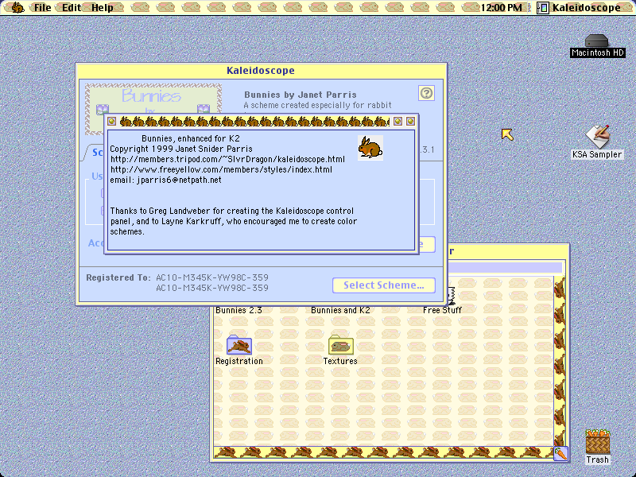The image size is (636, 477).
Task: Open the File menu
Action: [42, 8]
